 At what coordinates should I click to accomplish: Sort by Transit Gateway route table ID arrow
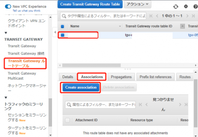coord(182,26)
